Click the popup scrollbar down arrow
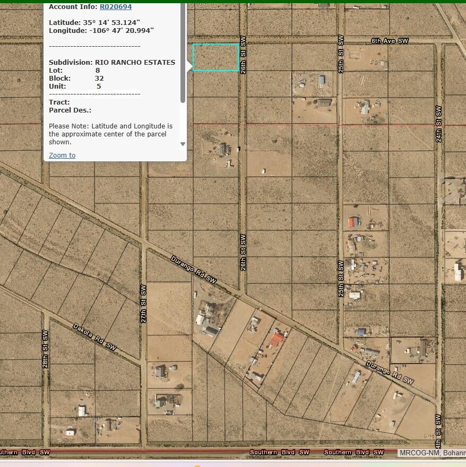 pos(183,144)
